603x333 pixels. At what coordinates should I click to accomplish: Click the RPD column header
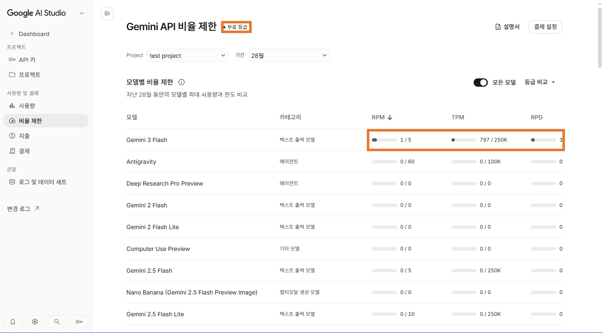(x=536, y=117)
